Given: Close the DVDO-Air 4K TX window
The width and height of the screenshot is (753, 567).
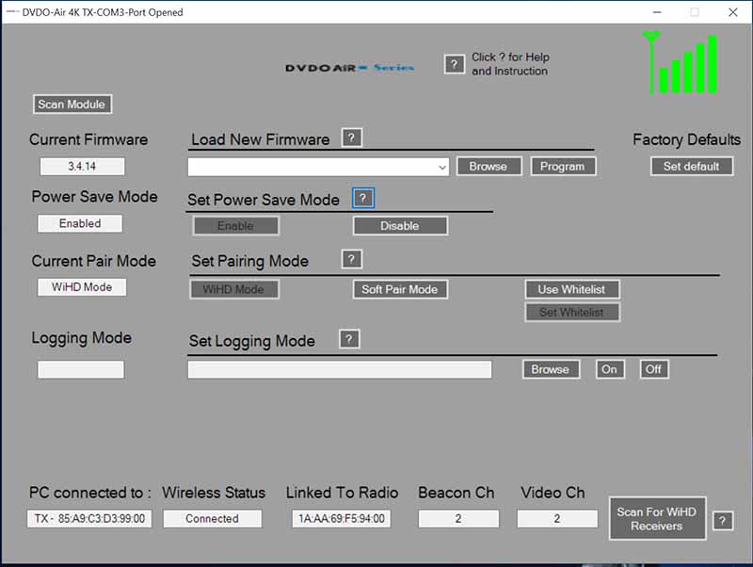Looking at the screenshot, I should [x=733, y=12].
